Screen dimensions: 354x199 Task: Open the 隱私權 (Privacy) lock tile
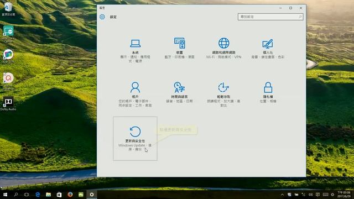[268, 95]
